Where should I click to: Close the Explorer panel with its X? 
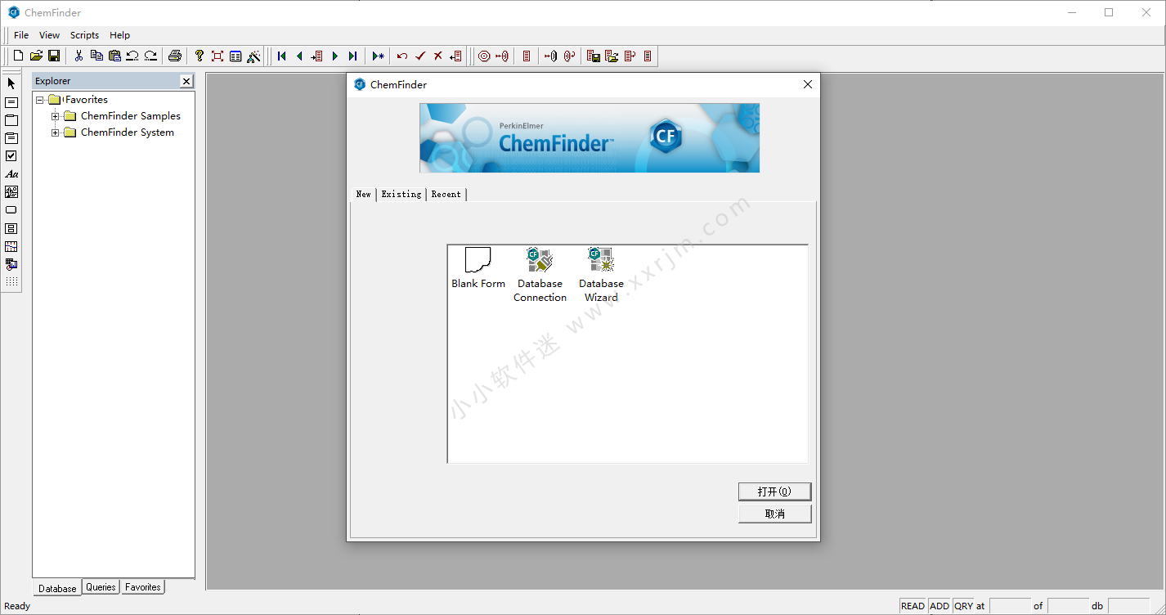pos(186,81)
